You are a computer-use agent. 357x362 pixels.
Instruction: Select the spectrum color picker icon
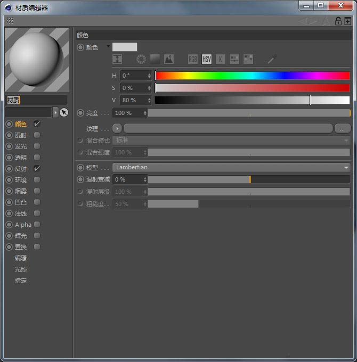[155, 59]
